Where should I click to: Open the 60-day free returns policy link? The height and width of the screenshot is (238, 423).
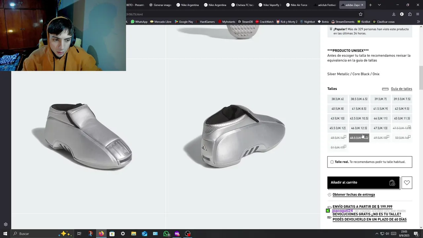tap(369, 217)
